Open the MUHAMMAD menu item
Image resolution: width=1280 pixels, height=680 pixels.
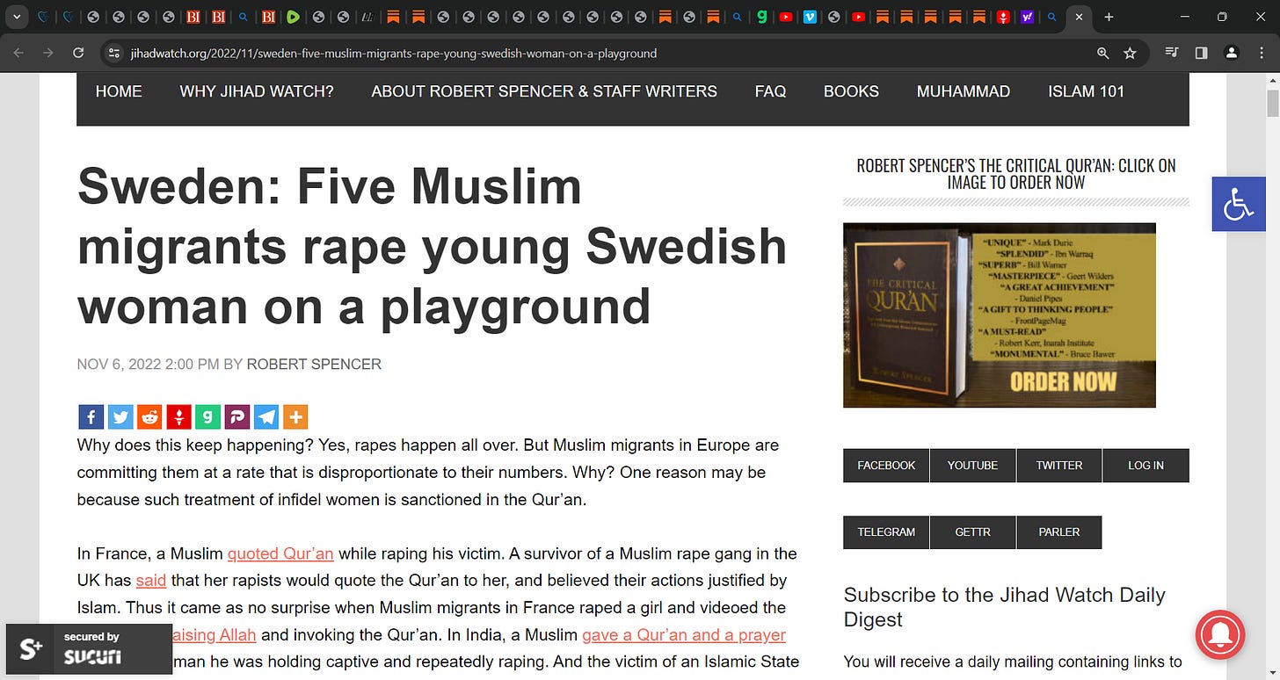tap(964, 91)
